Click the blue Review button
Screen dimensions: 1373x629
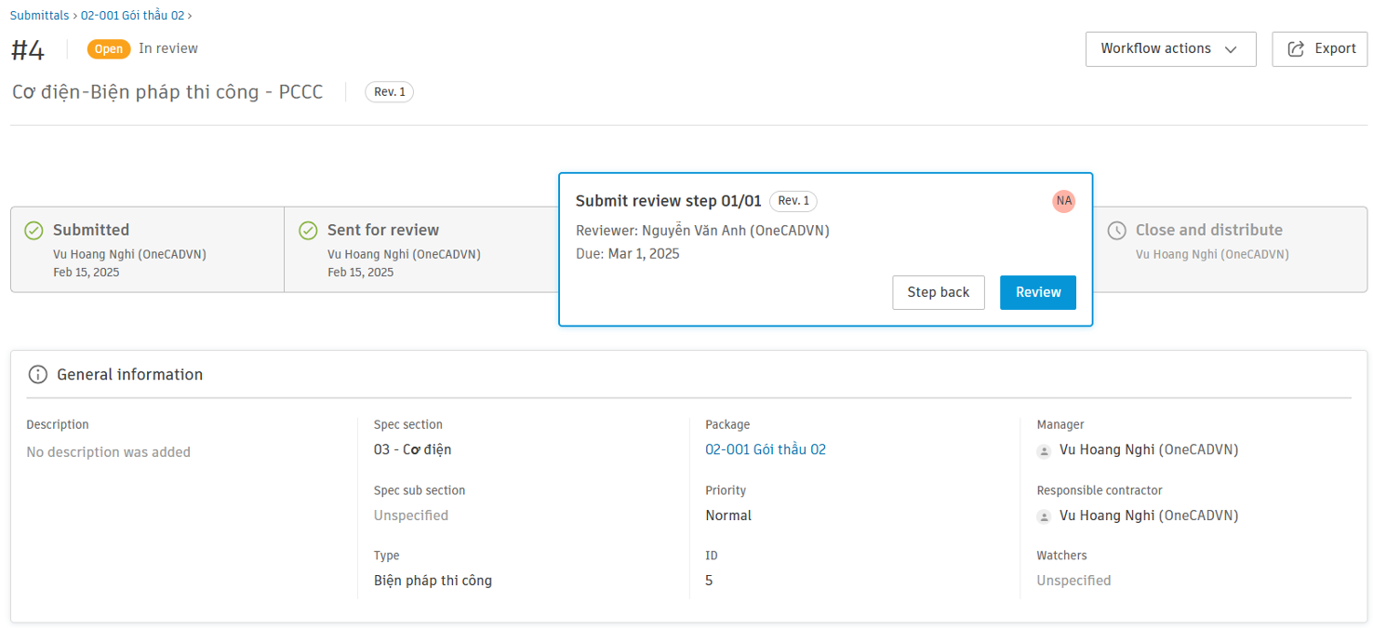(1038, 292)
